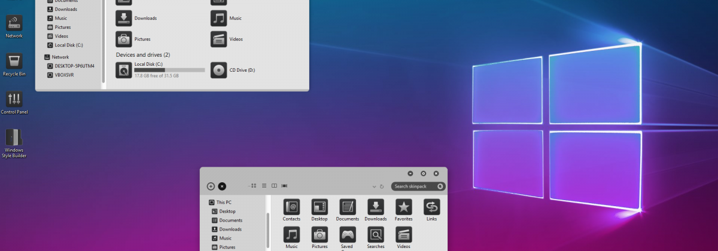The width and height of the screenshot is (718, 251).
Task: Open address bar history dropdown arrow
Action: pos(374,186)
